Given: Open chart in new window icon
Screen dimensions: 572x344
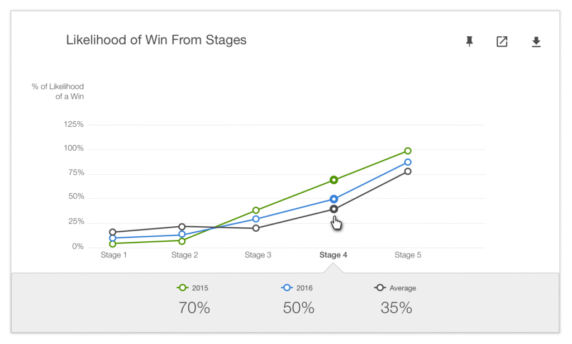Looking at the screenshot, I should (502, 41).
